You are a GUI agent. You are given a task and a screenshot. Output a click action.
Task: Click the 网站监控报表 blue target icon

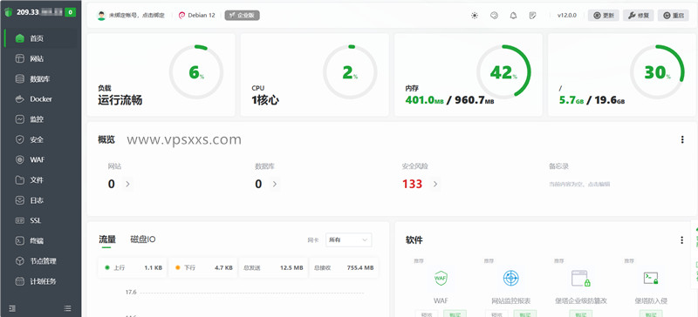[511, 279]
